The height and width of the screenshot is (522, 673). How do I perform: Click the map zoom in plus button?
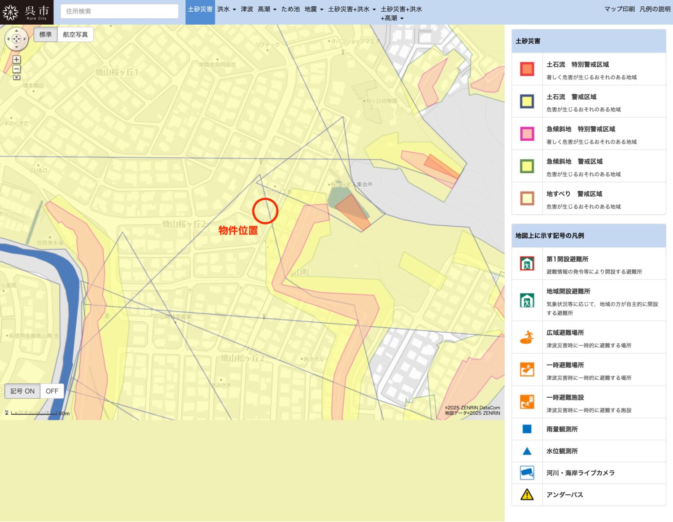(x=17, y=60)
